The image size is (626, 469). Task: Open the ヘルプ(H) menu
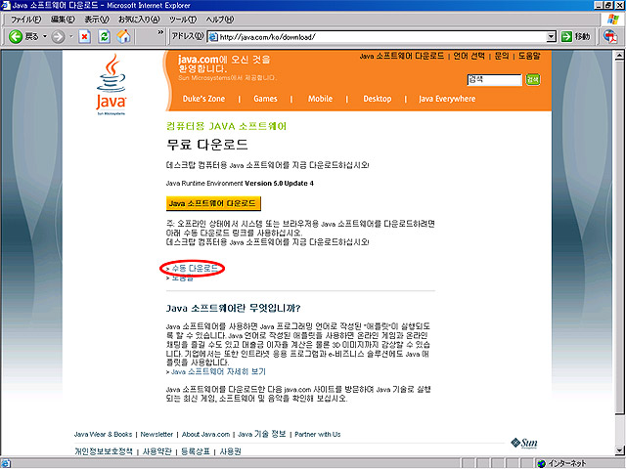click(x=220, y=20)
